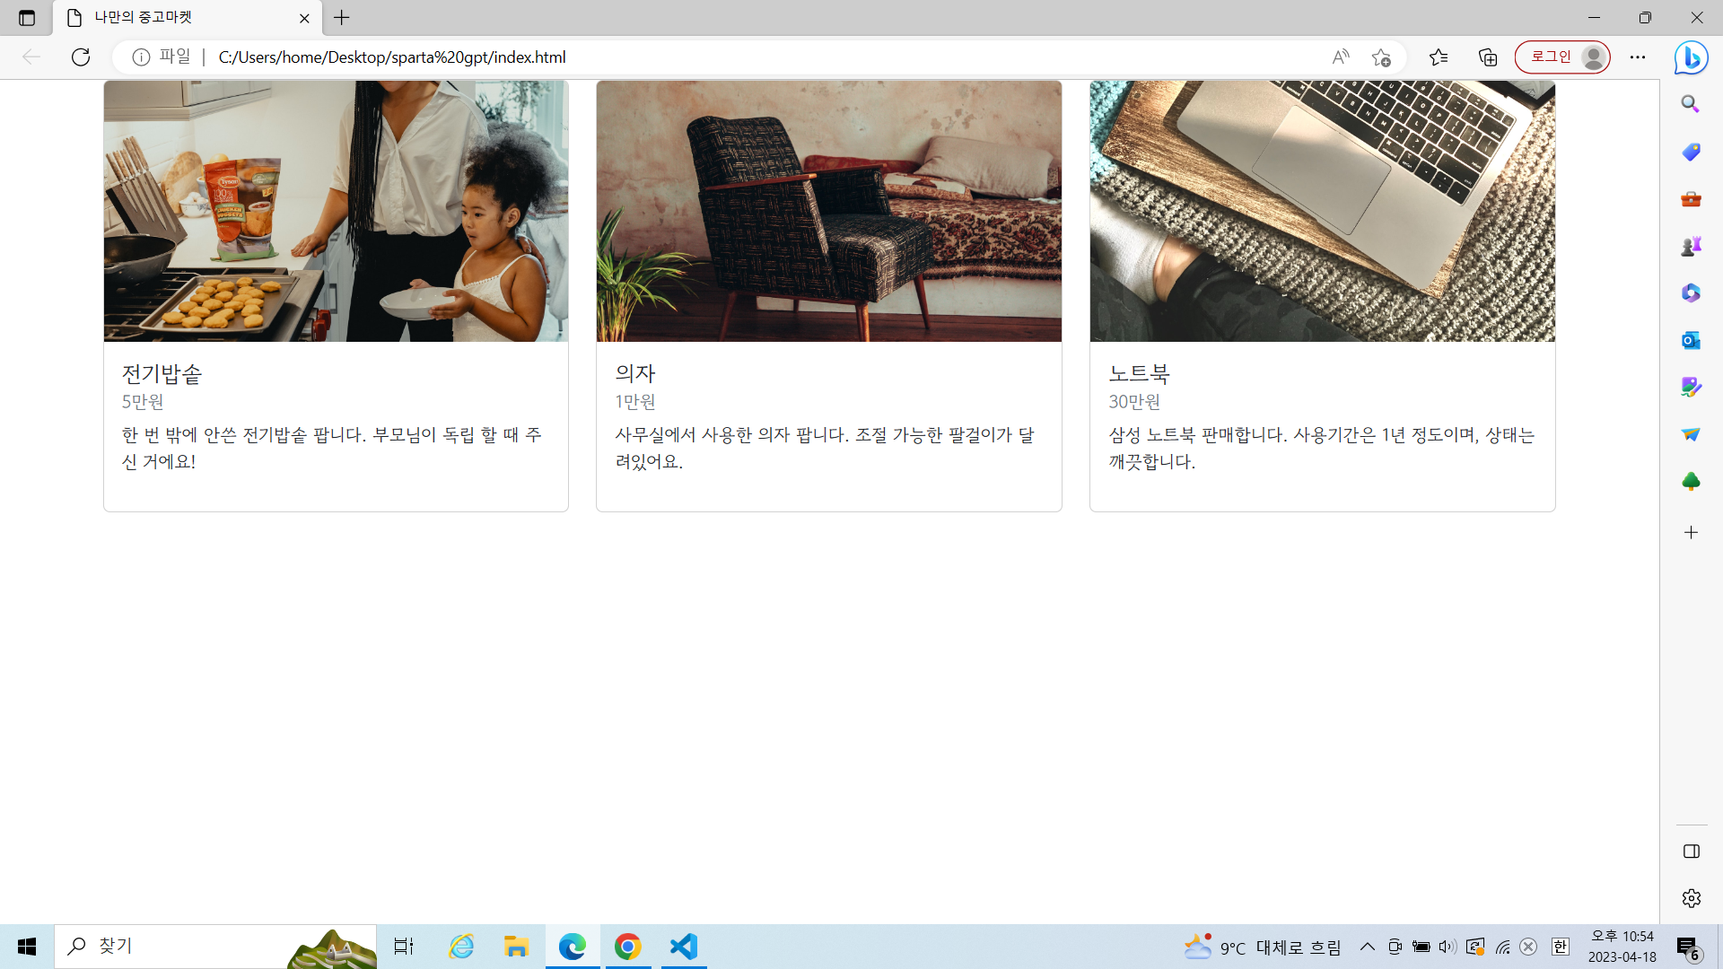Expand hidden system tray icons chevron
Image resolution: width=1723 pixels, height=969 pixels.
(1368, 947)
